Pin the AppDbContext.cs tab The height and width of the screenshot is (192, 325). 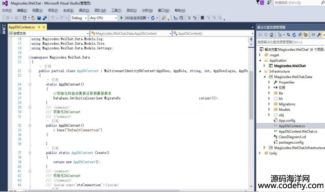pos(39,27)
